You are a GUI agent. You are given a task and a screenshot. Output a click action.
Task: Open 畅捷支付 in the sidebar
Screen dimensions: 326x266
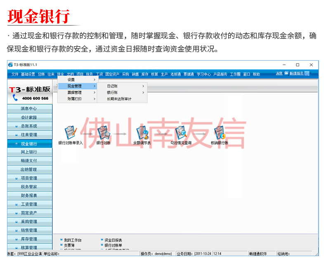point(30,161)
